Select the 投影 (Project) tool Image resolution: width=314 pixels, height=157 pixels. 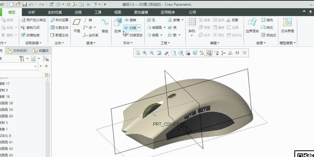pos(233,20)
